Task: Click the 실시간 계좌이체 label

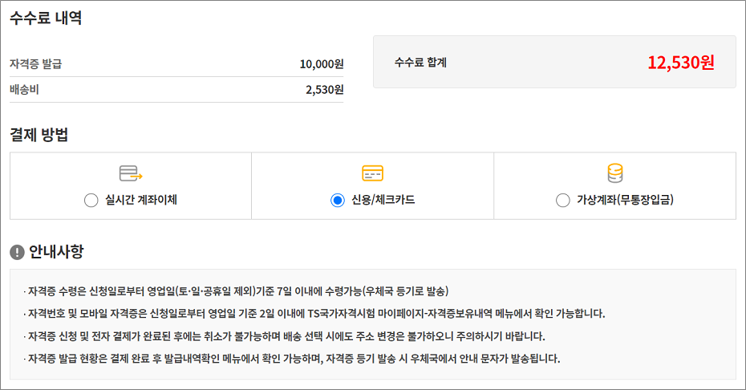Action: [141, 200]
